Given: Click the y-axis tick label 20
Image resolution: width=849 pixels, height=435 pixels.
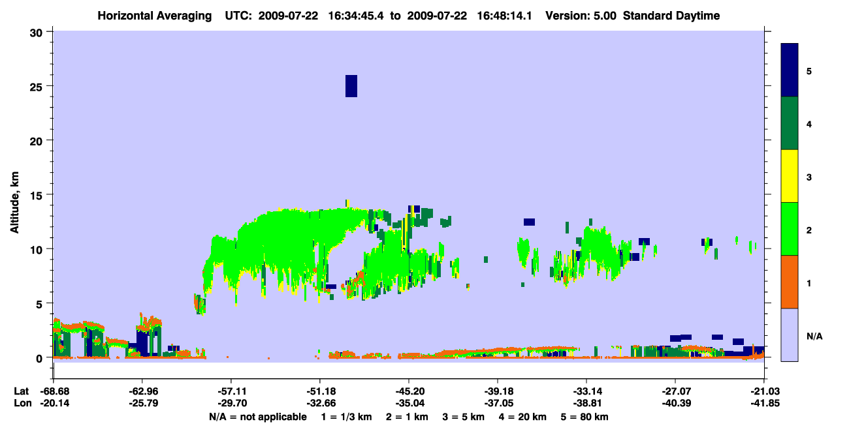Looking at the screenshot, I should coord(38,140).
